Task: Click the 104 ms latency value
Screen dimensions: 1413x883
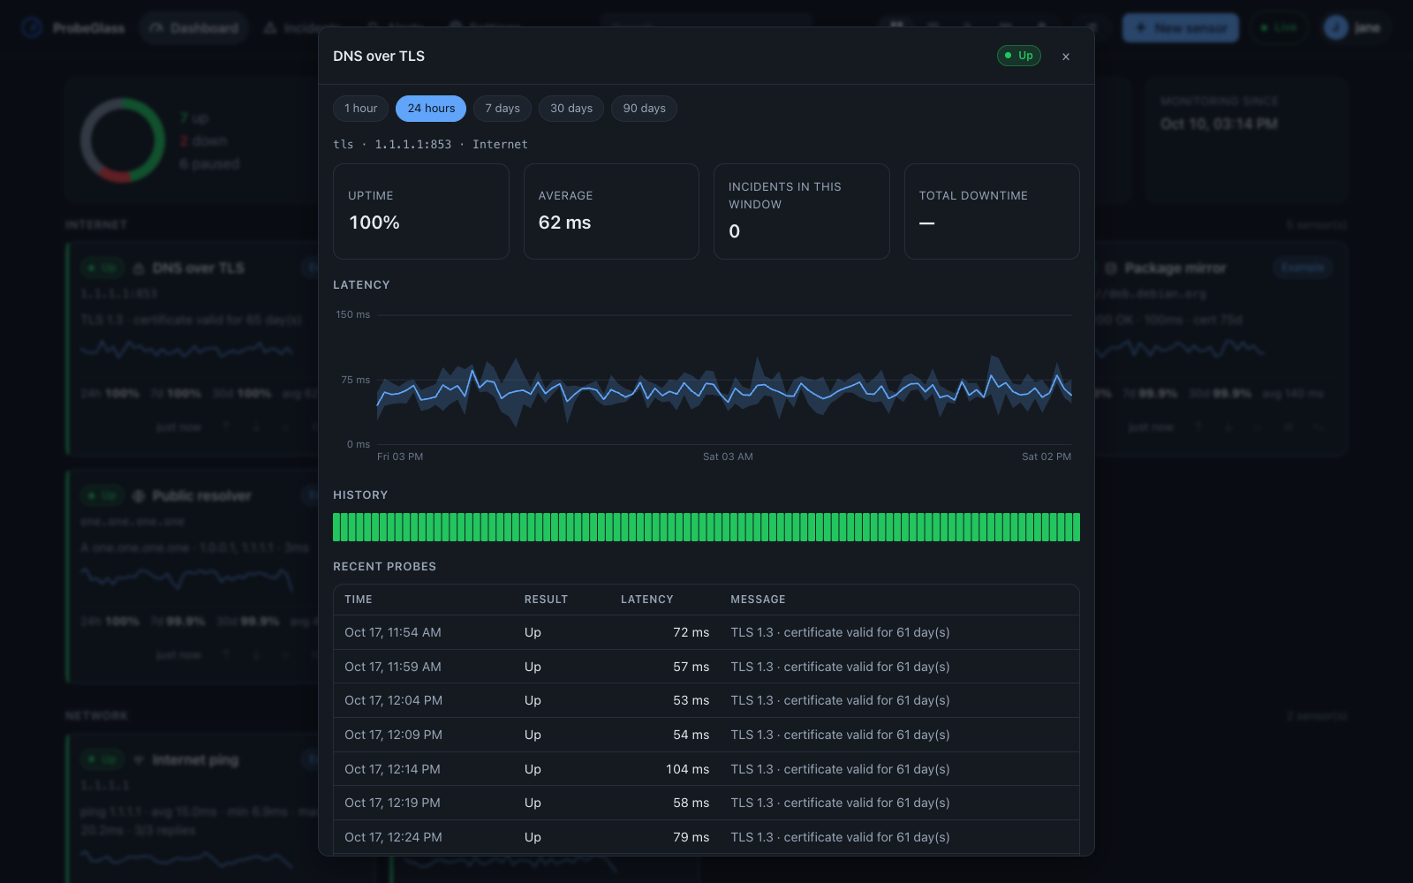Action: [688, 769]
